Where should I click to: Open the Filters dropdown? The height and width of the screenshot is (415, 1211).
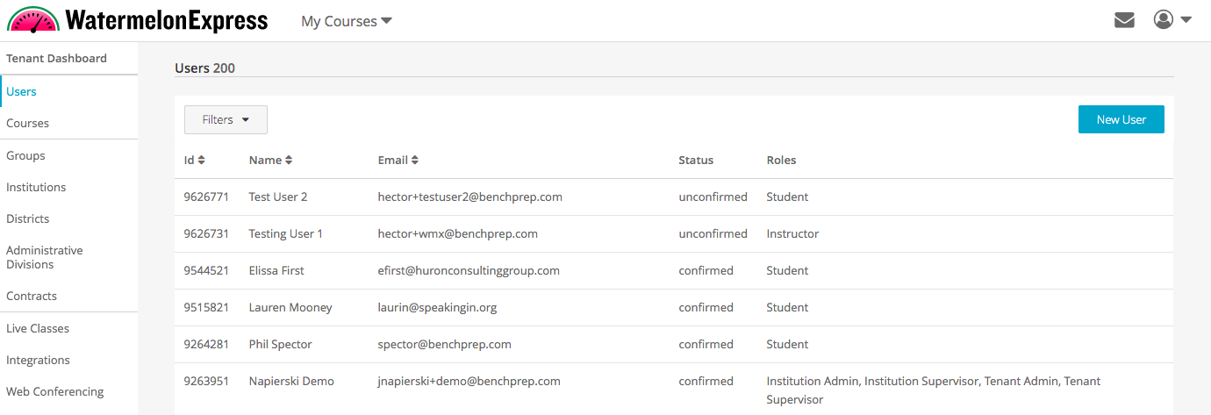[226, 120]
